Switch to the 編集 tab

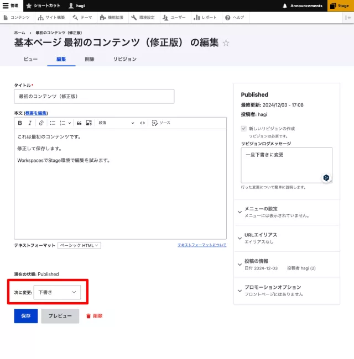(x=61, y=59)
